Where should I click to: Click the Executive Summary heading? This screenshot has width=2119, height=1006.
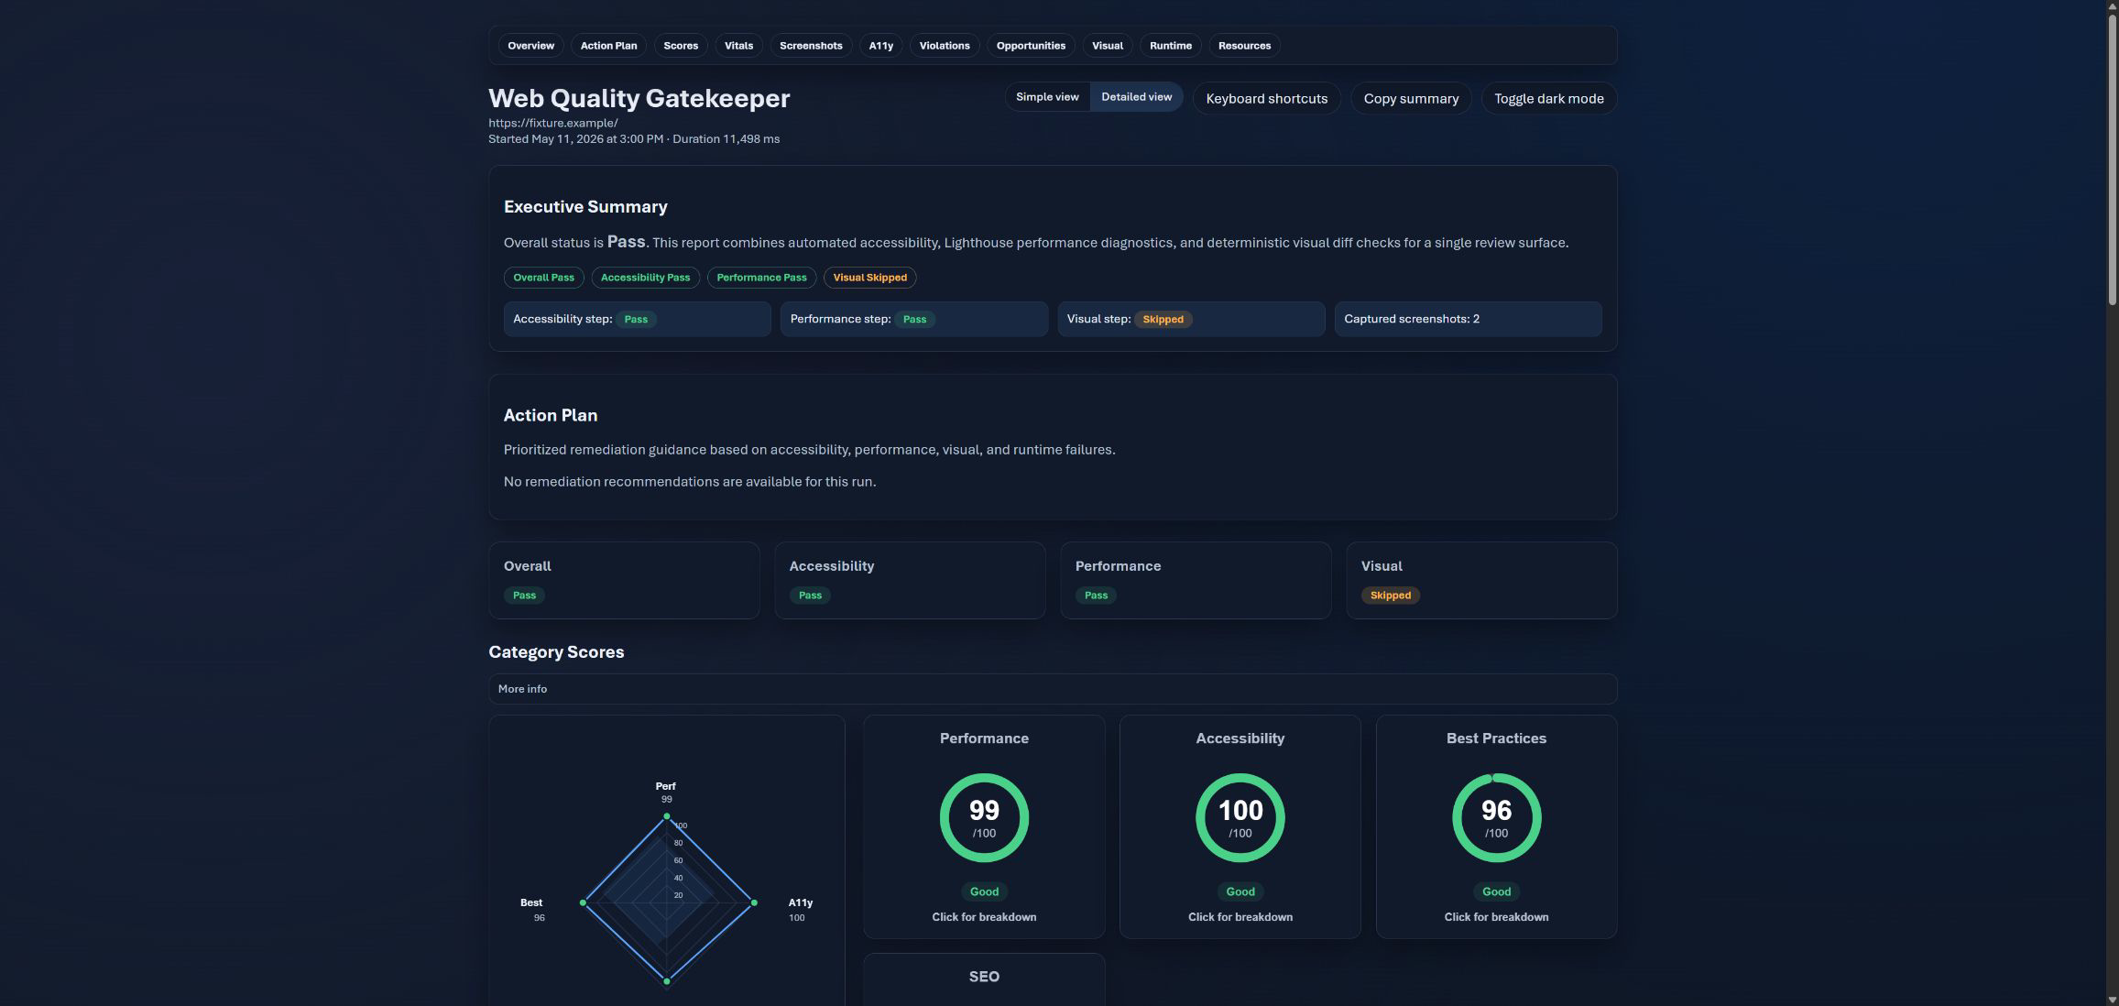[585, 207]
